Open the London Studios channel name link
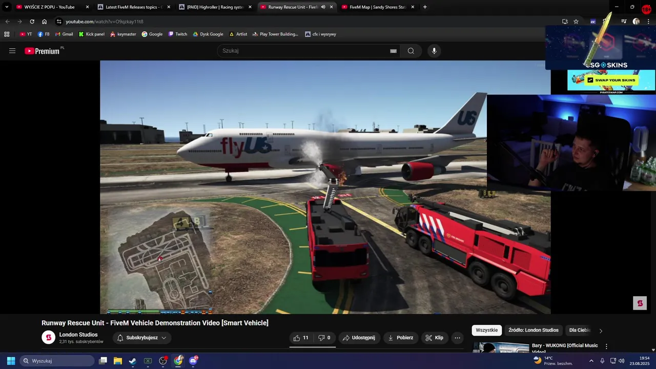 click(78, 335)
